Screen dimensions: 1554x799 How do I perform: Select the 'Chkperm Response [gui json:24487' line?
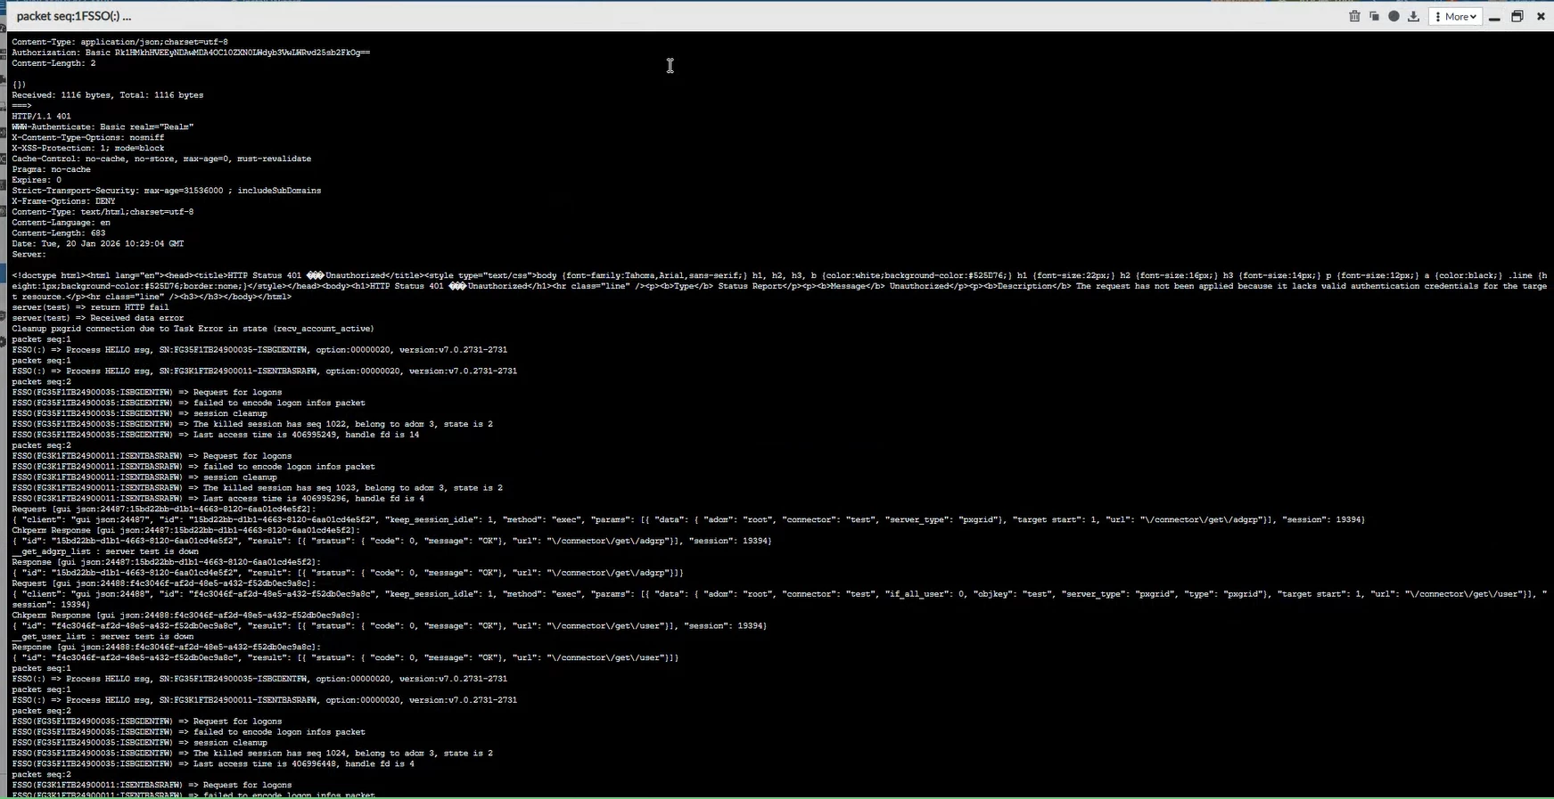[186, 530]
